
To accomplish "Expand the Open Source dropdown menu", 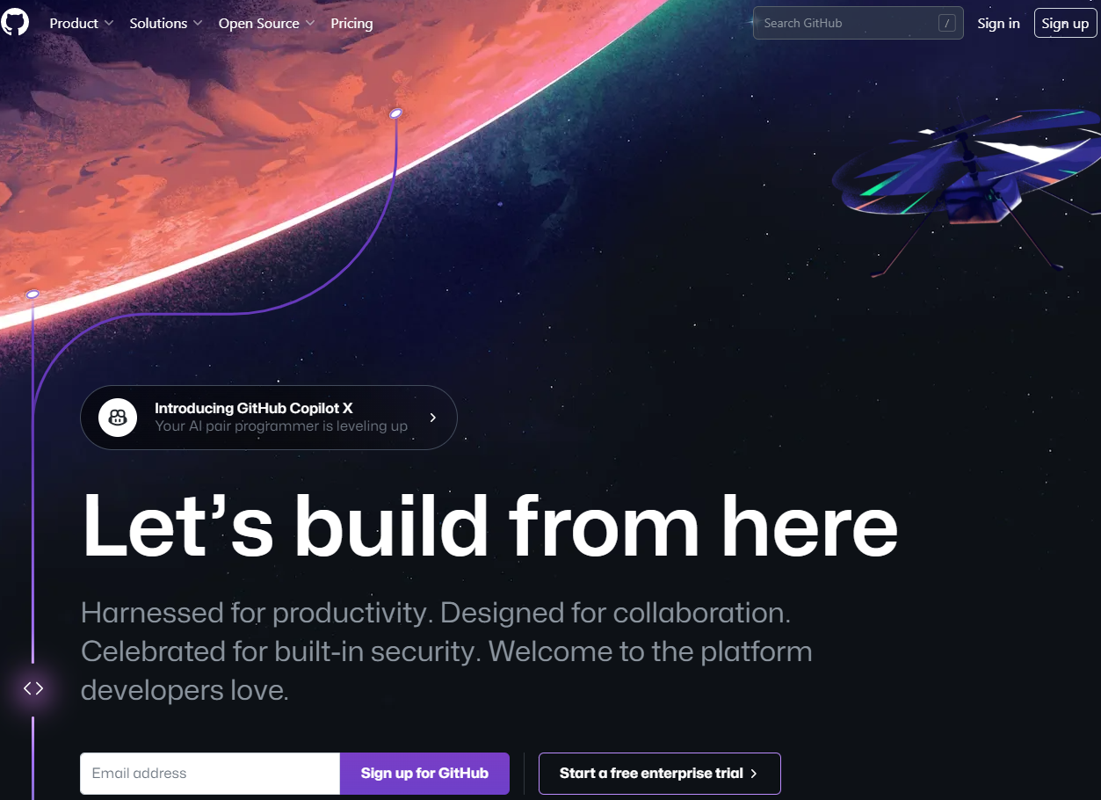I will click(x=267, y=24).
